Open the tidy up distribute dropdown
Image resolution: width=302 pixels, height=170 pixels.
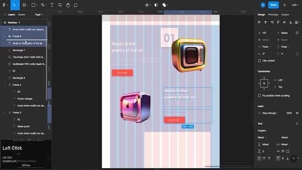[297, 22]
